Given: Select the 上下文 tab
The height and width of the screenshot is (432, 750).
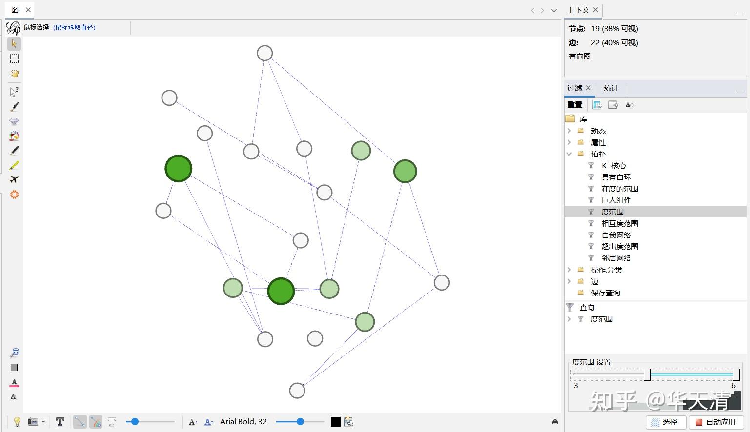Looking at the screenshot, I should point(579,10).
